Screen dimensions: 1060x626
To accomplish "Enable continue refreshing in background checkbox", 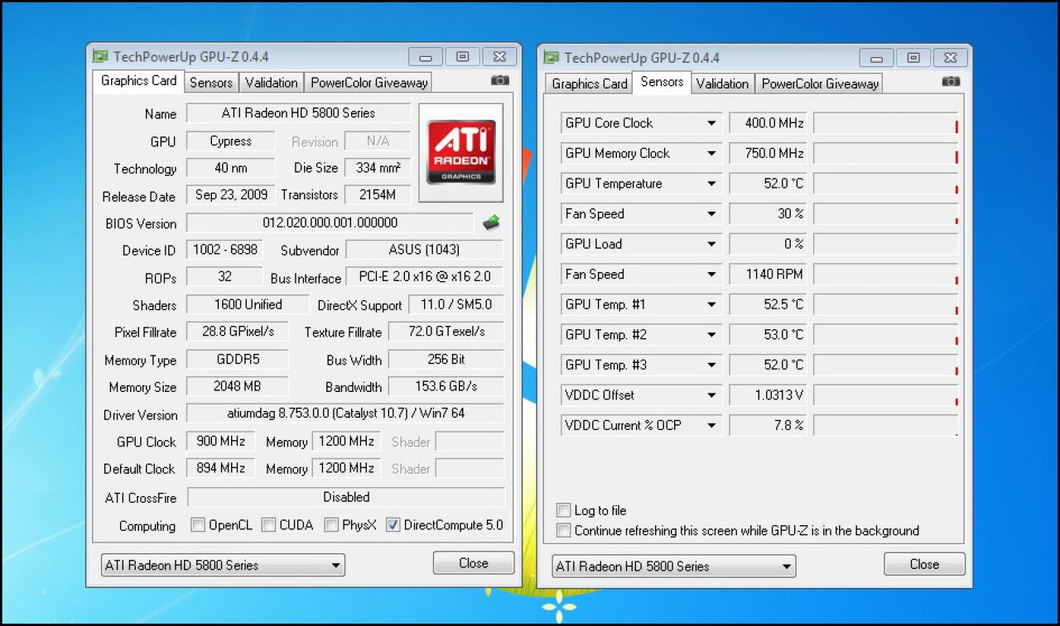I will click(564, 530).
